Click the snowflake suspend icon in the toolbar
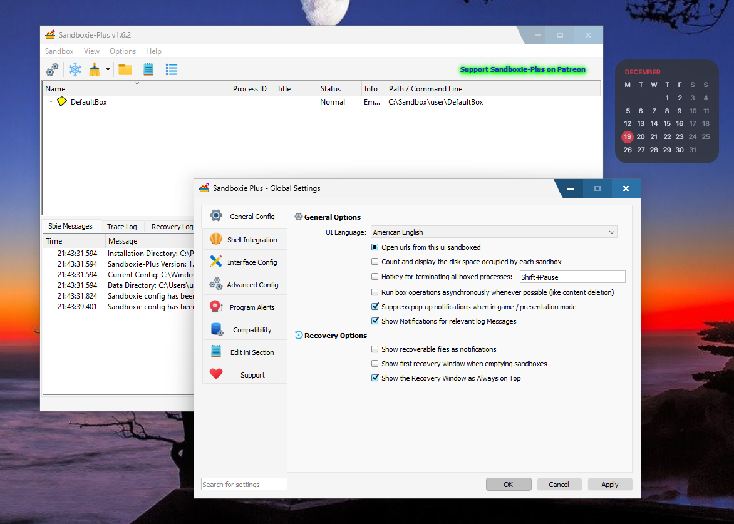The width and height of the screenshot is (734, 524). (75, 69)
